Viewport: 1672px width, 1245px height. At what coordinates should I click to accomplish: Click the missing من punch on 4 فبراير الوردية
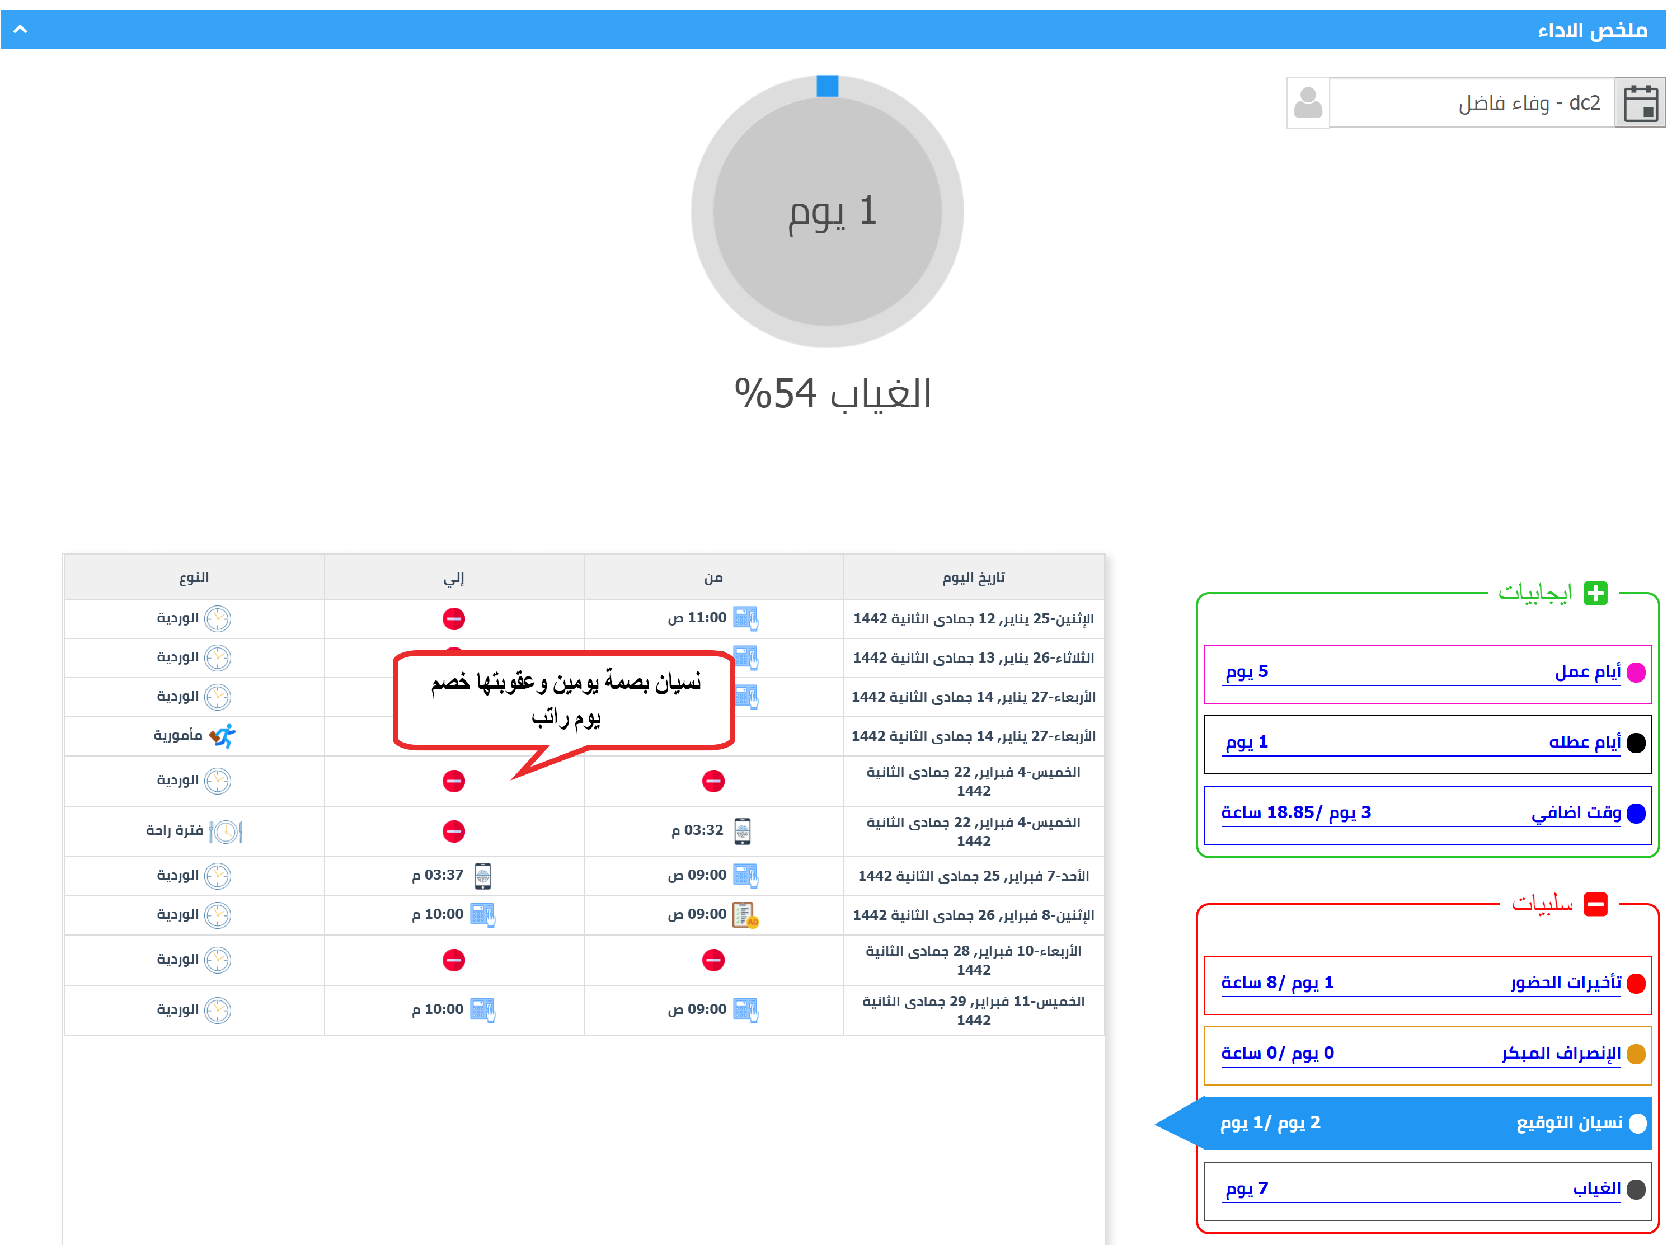click(x=713, y=781)
